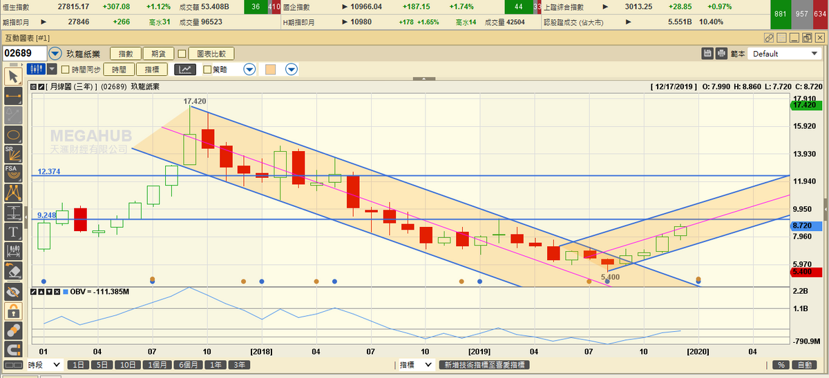
Task: Select the 10日 period tab
Action: click(x=126, y=364)
